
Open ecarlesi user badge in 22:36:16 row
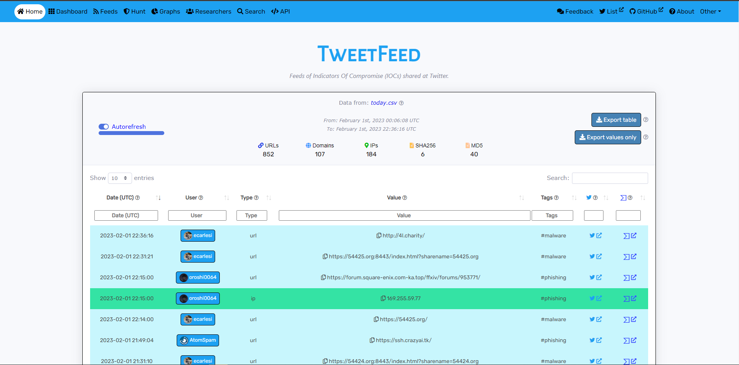pos(198,235)
